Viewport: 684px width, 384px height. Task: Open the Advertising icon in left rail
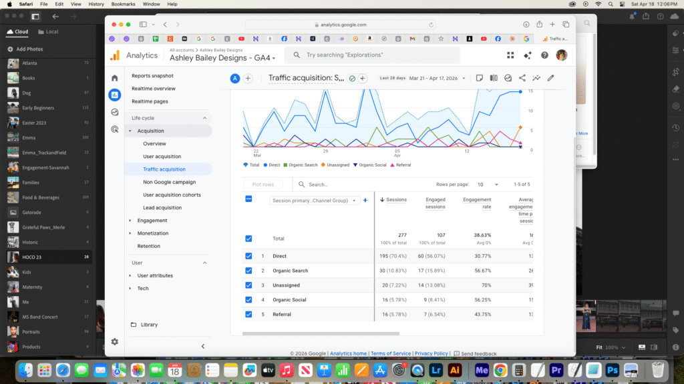tap(115, 129)
